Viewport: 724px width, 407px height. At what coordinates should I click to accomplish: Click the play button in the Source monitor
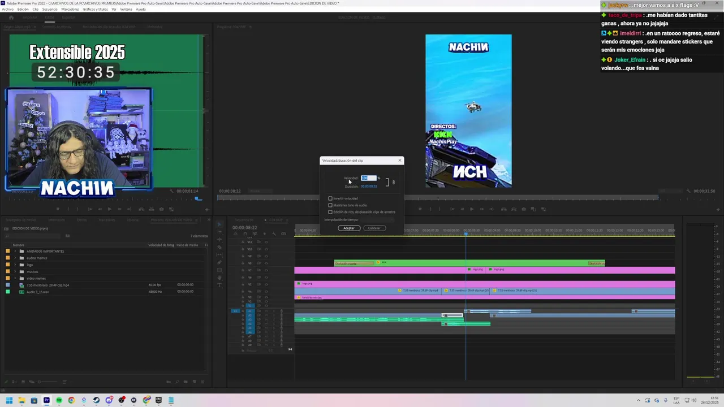[x=110, y=209]
